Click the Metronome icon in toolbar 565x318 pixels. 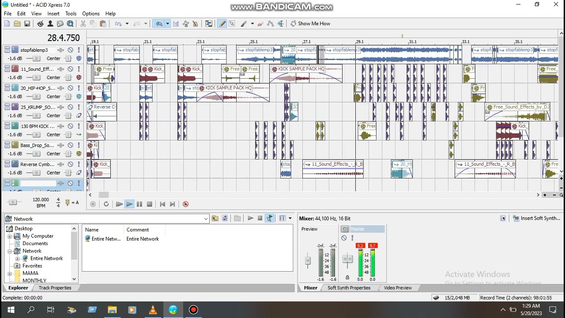coord(195,24)
